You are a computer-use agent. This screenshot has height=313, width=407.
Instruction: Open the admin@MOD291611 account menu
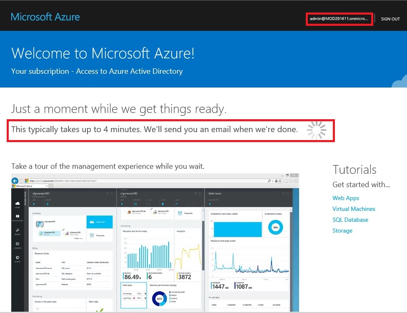coord(339,19)
